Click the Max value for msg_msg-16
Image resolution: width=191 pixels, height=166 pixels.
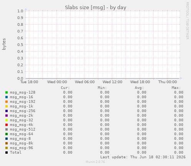coord(179,97)
